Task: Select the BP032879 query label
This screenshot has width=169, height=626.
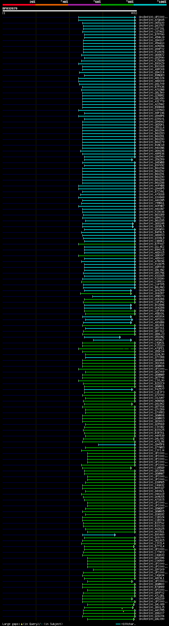Action: [x=10, y=8]
